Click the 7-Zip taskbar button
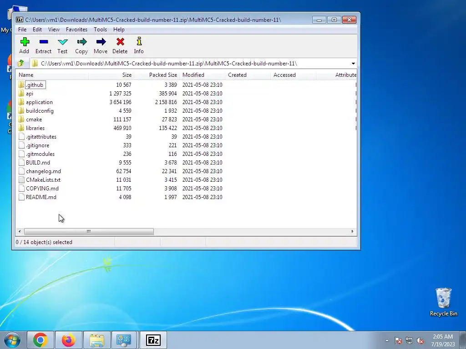The width and height of the screenshot is (466, 349). click(x=153, y=340)
